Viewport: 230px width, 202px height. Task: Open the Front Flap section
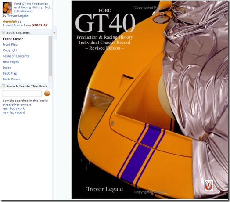click(10, 45)
